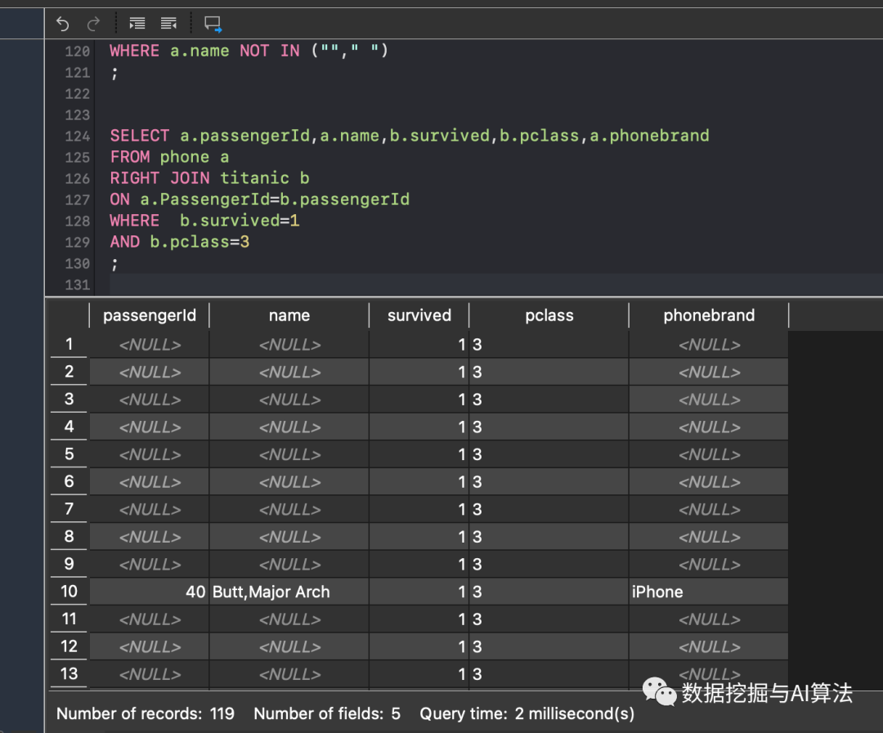Click NULL passengerId cell in row 1
Screen dimensions: 883x733
(x=150, y=345)
